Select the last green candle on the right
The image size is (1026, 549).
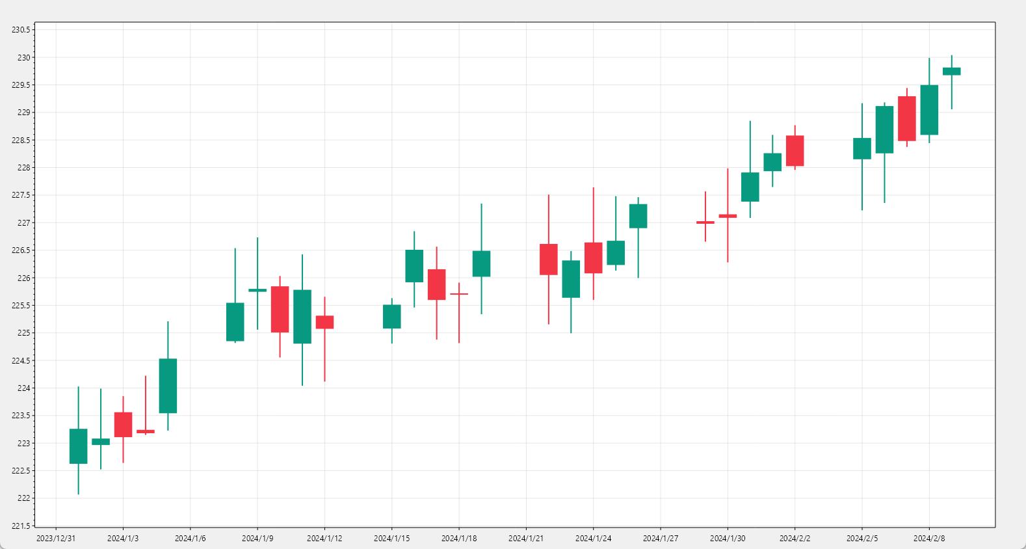click(x=951, y=72)
